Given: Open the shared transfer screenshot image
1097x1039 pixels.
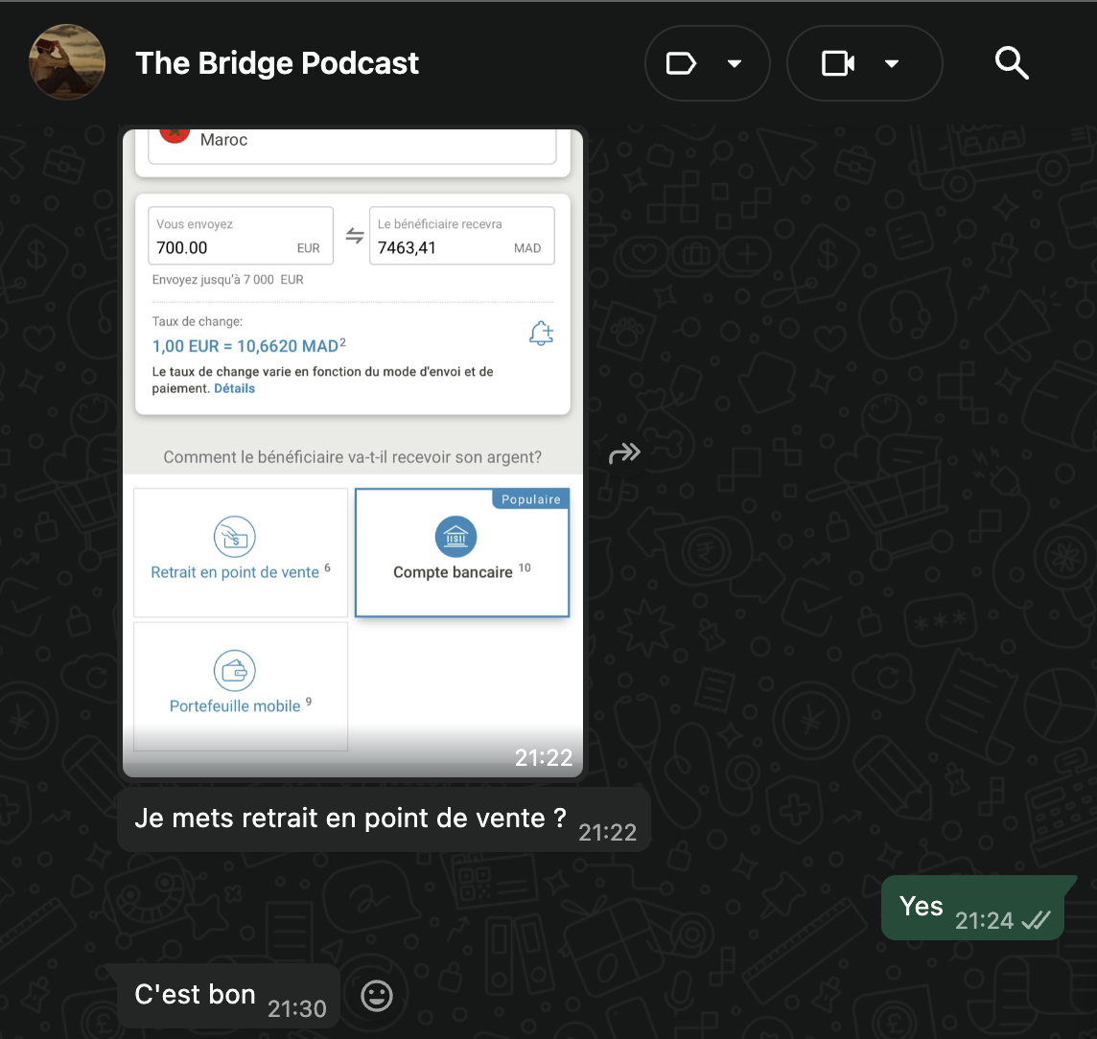Looking at the screenshot, I should pyautogui.click(x=353, y=452).
